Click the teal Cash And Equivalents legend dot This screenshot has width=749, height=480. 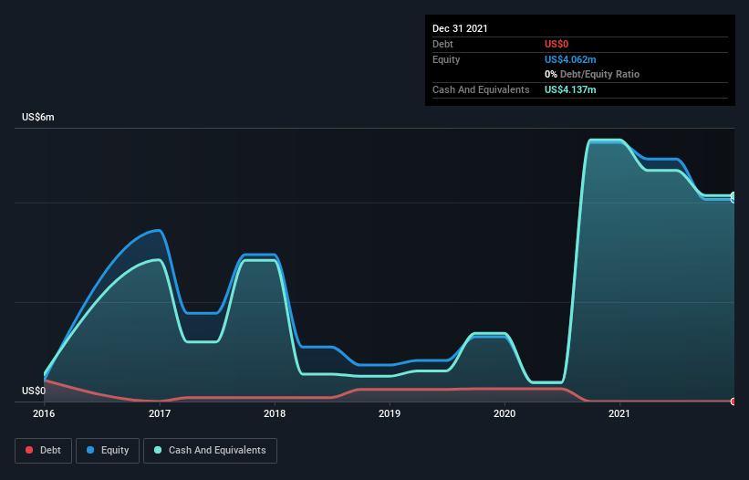158,450
